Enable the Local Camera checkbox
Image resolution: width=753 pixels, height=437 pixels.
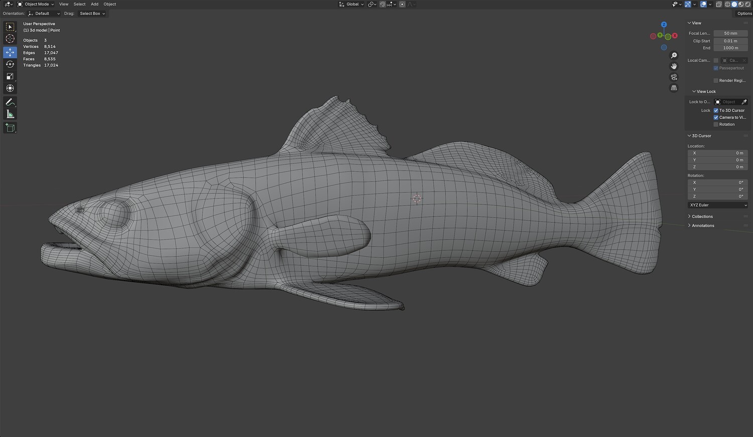[x=716, y=61]
